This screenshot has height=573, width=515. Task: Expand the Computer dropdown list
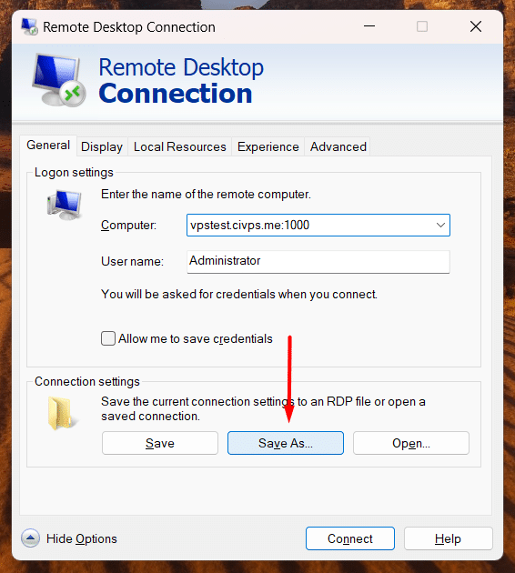440,226
